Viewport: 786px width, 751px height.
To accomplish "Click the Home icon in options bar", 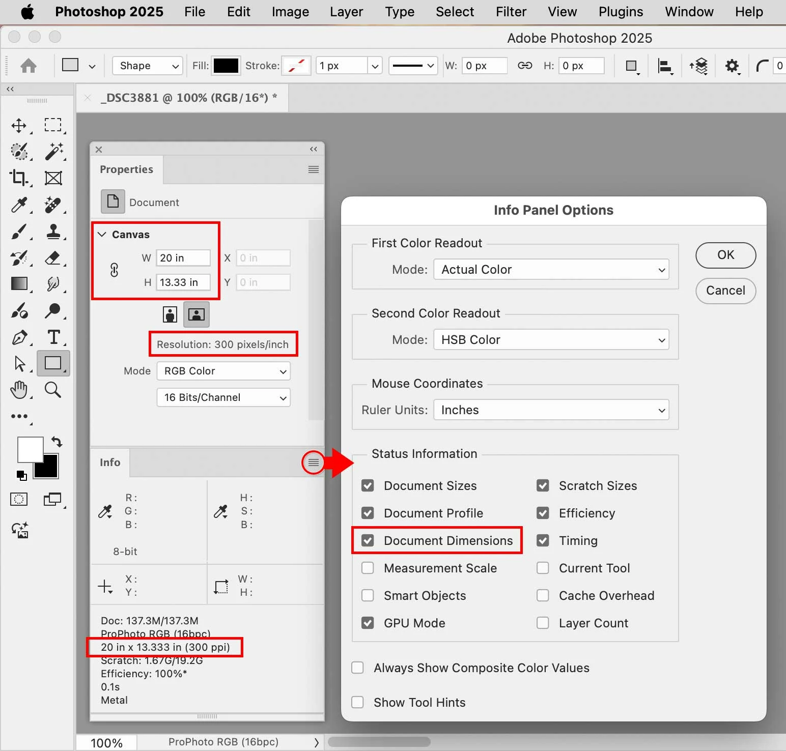I will pos(29,66).
